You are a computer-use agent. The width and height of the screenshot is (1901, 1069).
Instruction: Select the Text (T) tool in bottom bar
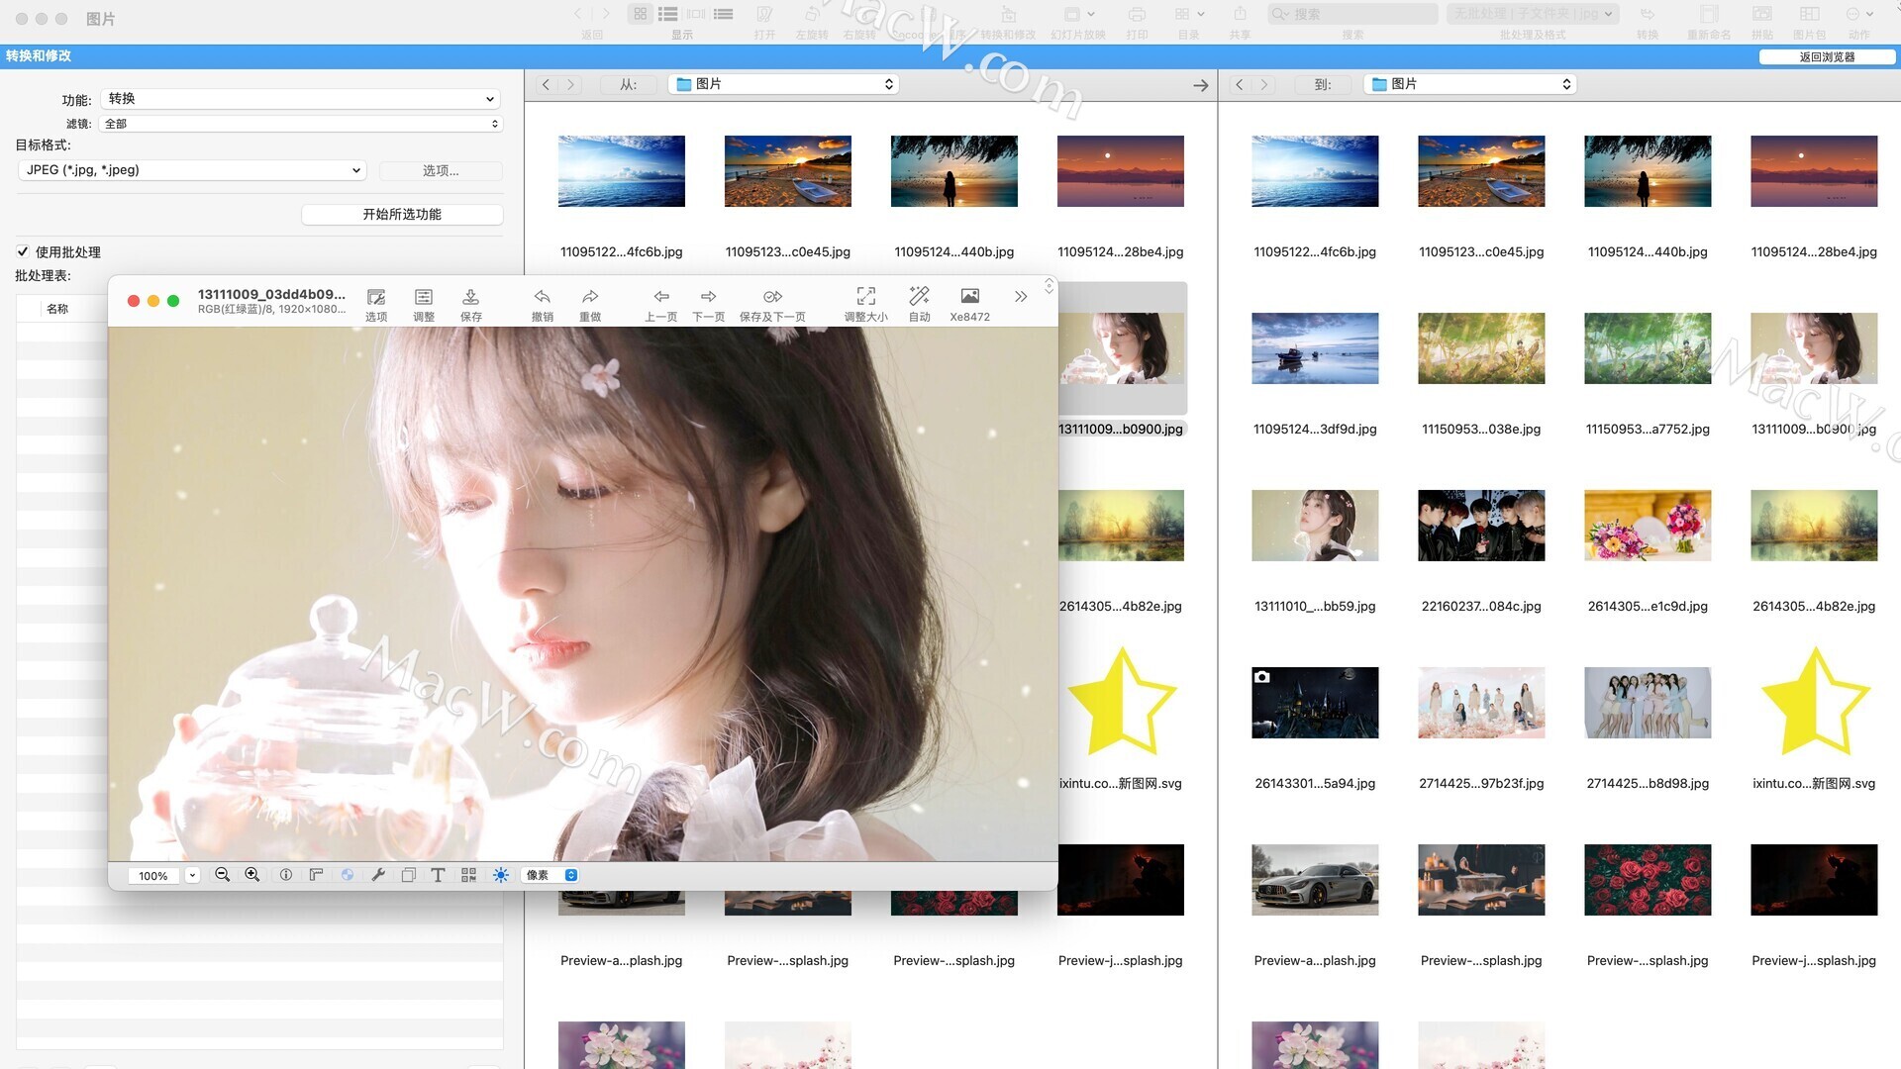[439, 875]
